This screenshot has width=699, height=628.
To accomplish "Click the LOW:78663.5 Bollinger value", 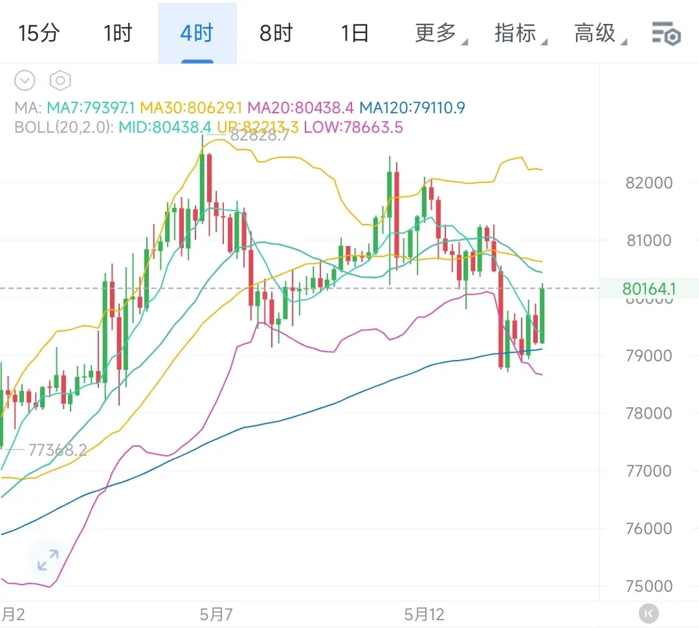I will tap(353, 128).
